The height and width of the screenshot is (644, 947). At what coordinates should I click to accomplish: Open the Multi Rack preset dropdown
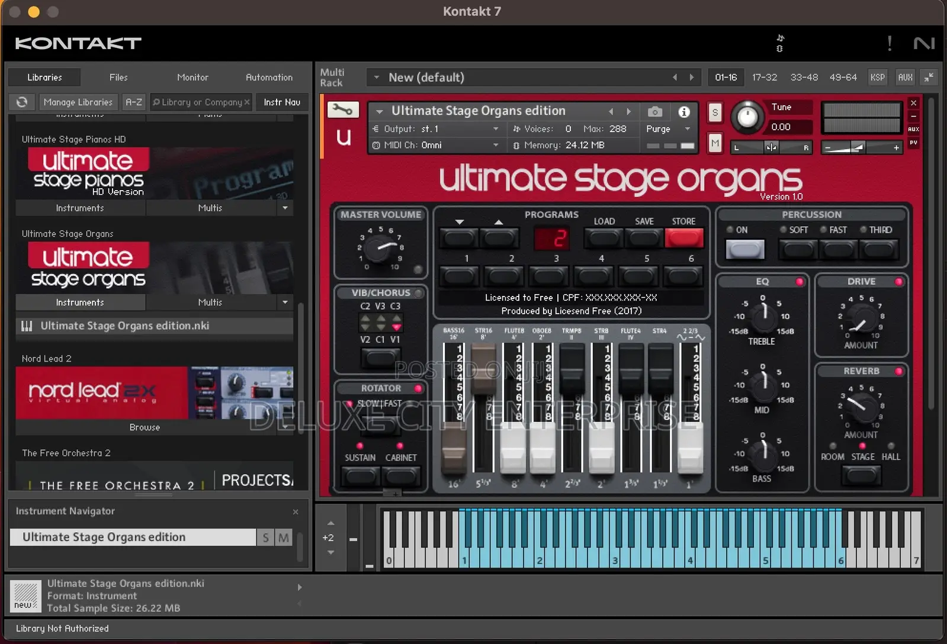pyautogui.click(x=377, y=77)
